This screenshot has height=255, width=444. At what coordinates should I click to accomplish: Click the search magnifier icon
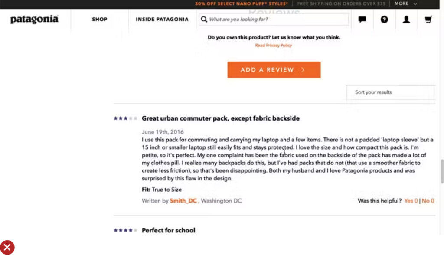[x=204, y=20]
